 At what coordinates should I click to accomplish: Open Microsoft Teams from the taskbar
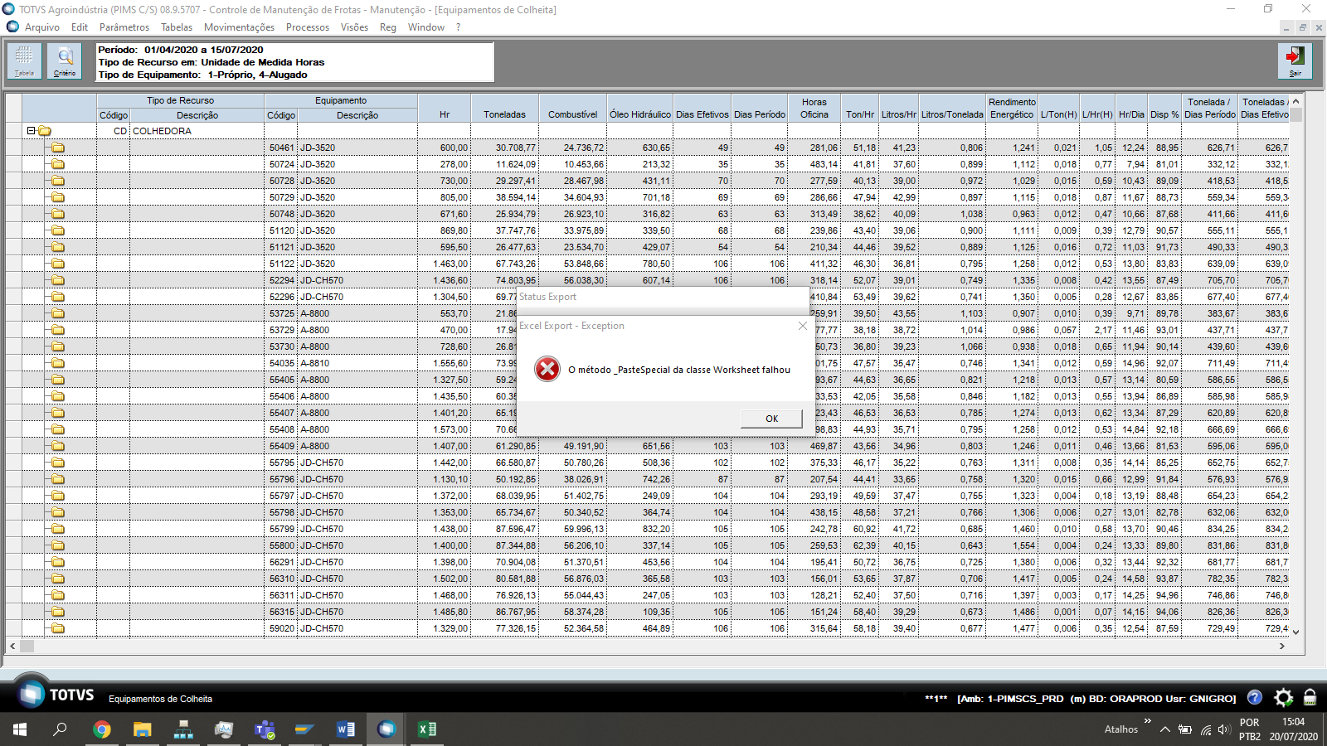coord(265,729)
